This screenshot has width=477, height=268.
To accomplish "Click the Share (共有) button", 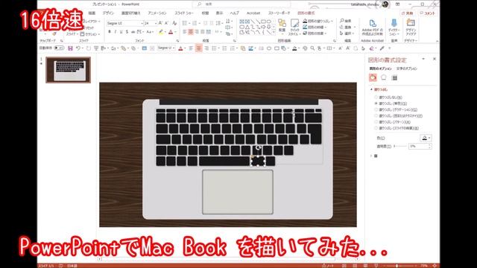I will point(408,13).
